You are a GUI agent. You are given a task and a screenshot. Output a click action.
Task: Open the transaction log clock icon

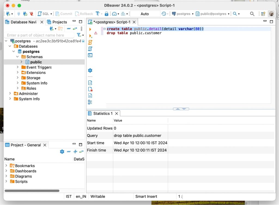tap(164, 14)
